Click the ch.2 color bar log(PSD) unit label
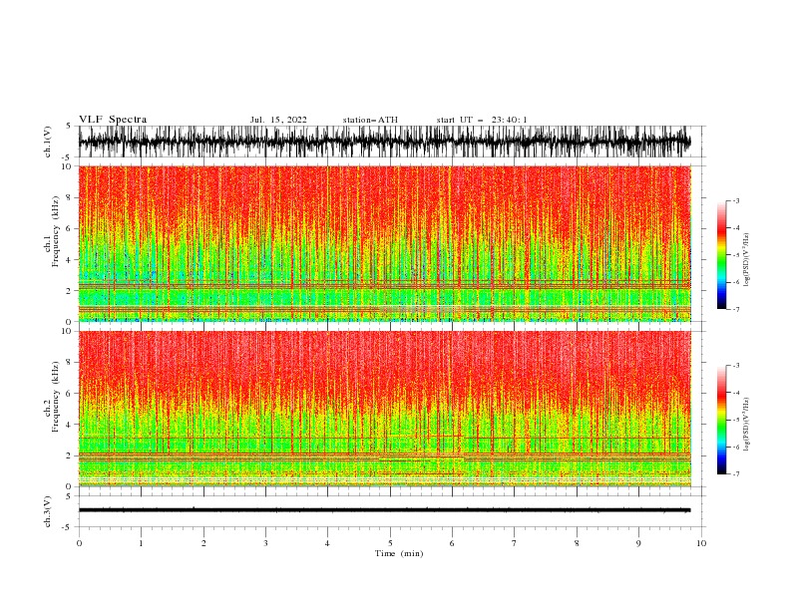The height and width of the screenshot is (610, 790). tap(746, 424)
